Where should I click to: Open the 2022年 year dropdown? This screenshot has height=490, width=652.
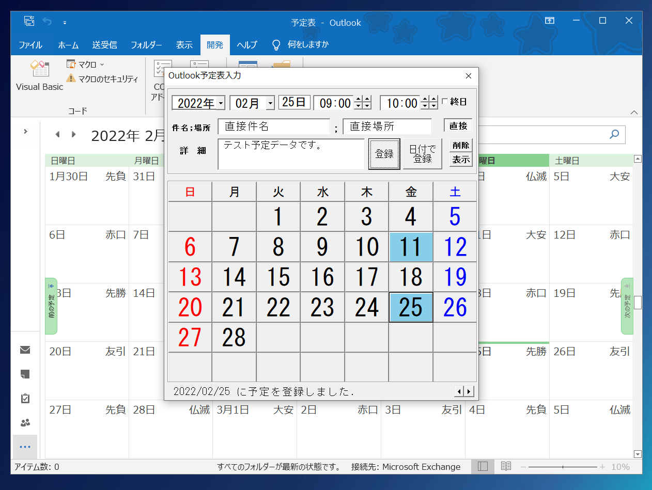(221, 103)
